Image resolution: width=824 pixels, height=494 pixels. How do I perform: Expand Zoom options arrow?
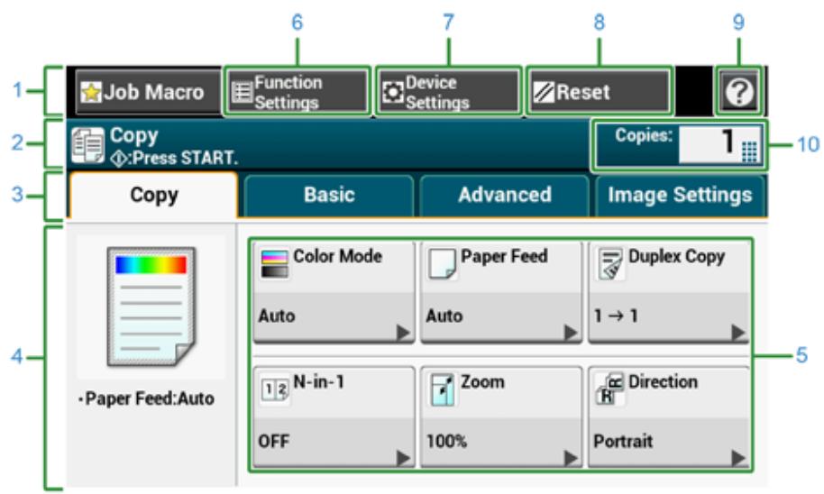(x=571, y=458)
